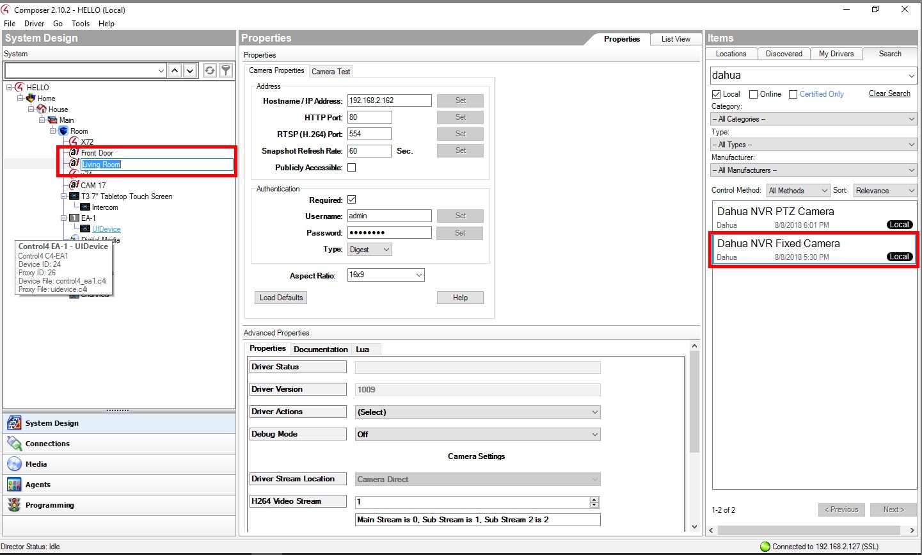Click the Dahua camera icon beside CAM 17
Image resolution: width=922 pixels, height=555 pixels.
(x=74, y=185)
